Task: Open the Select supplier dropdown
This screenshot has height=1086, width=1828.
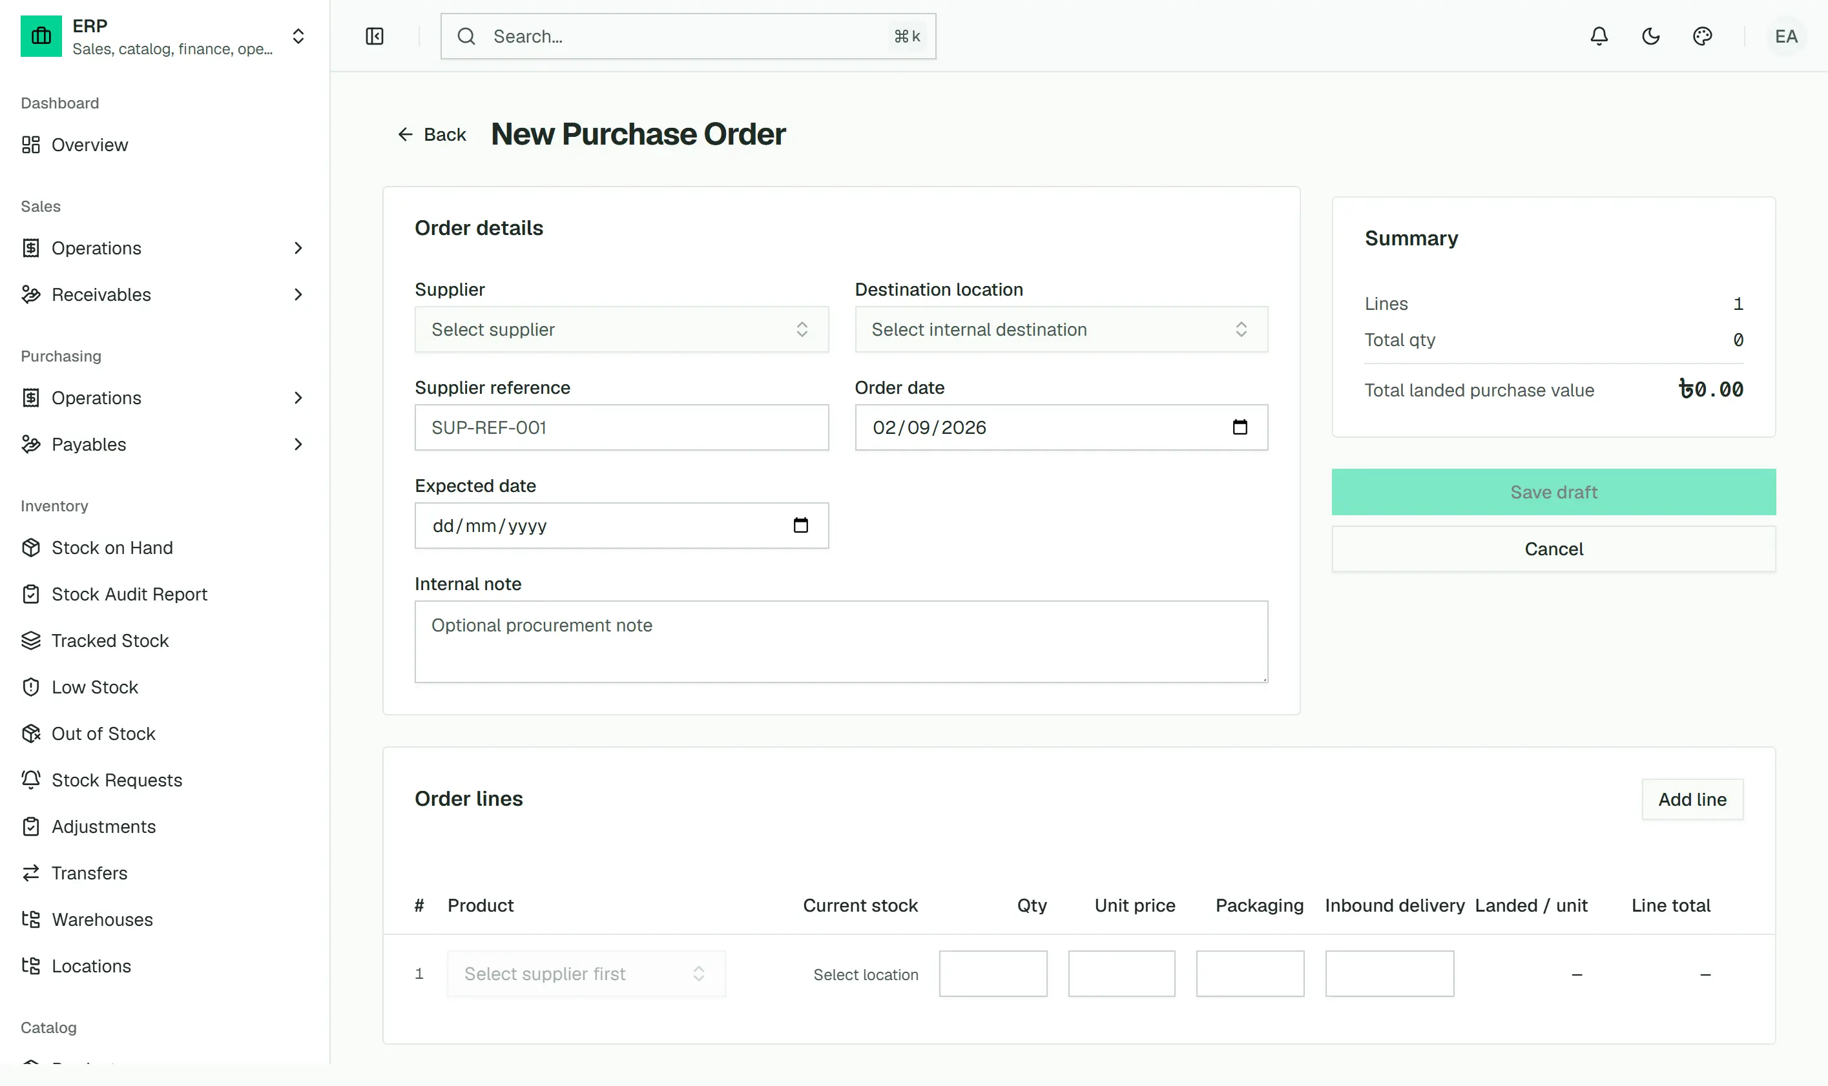Action: [621, 329]
